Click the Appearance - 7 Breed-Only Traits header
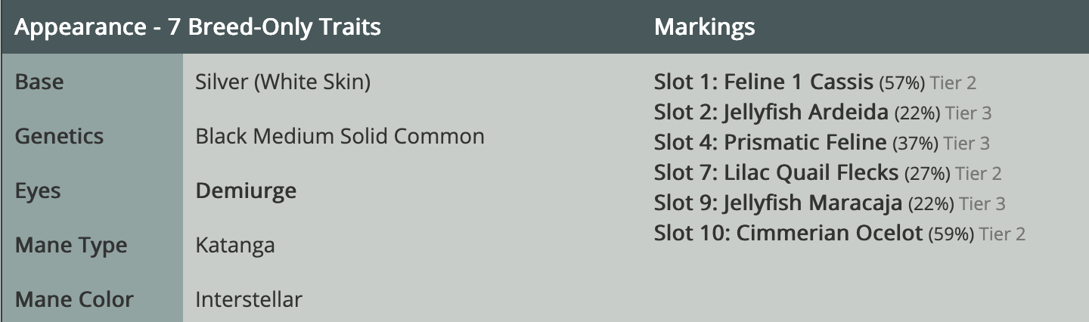The height and width of the screenshot is (322, 1089). pyautogui.click(x=197, y=27)
